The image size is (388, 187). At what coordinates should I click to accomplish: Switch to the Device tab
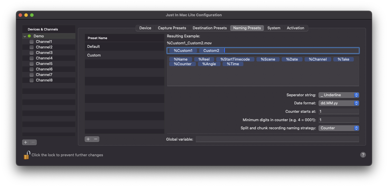click(145, 28)
